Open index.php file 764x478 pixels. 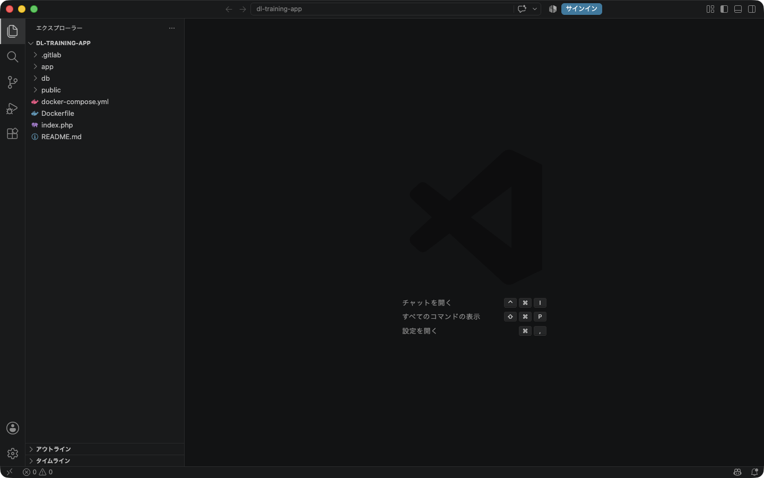coord(105,125)
